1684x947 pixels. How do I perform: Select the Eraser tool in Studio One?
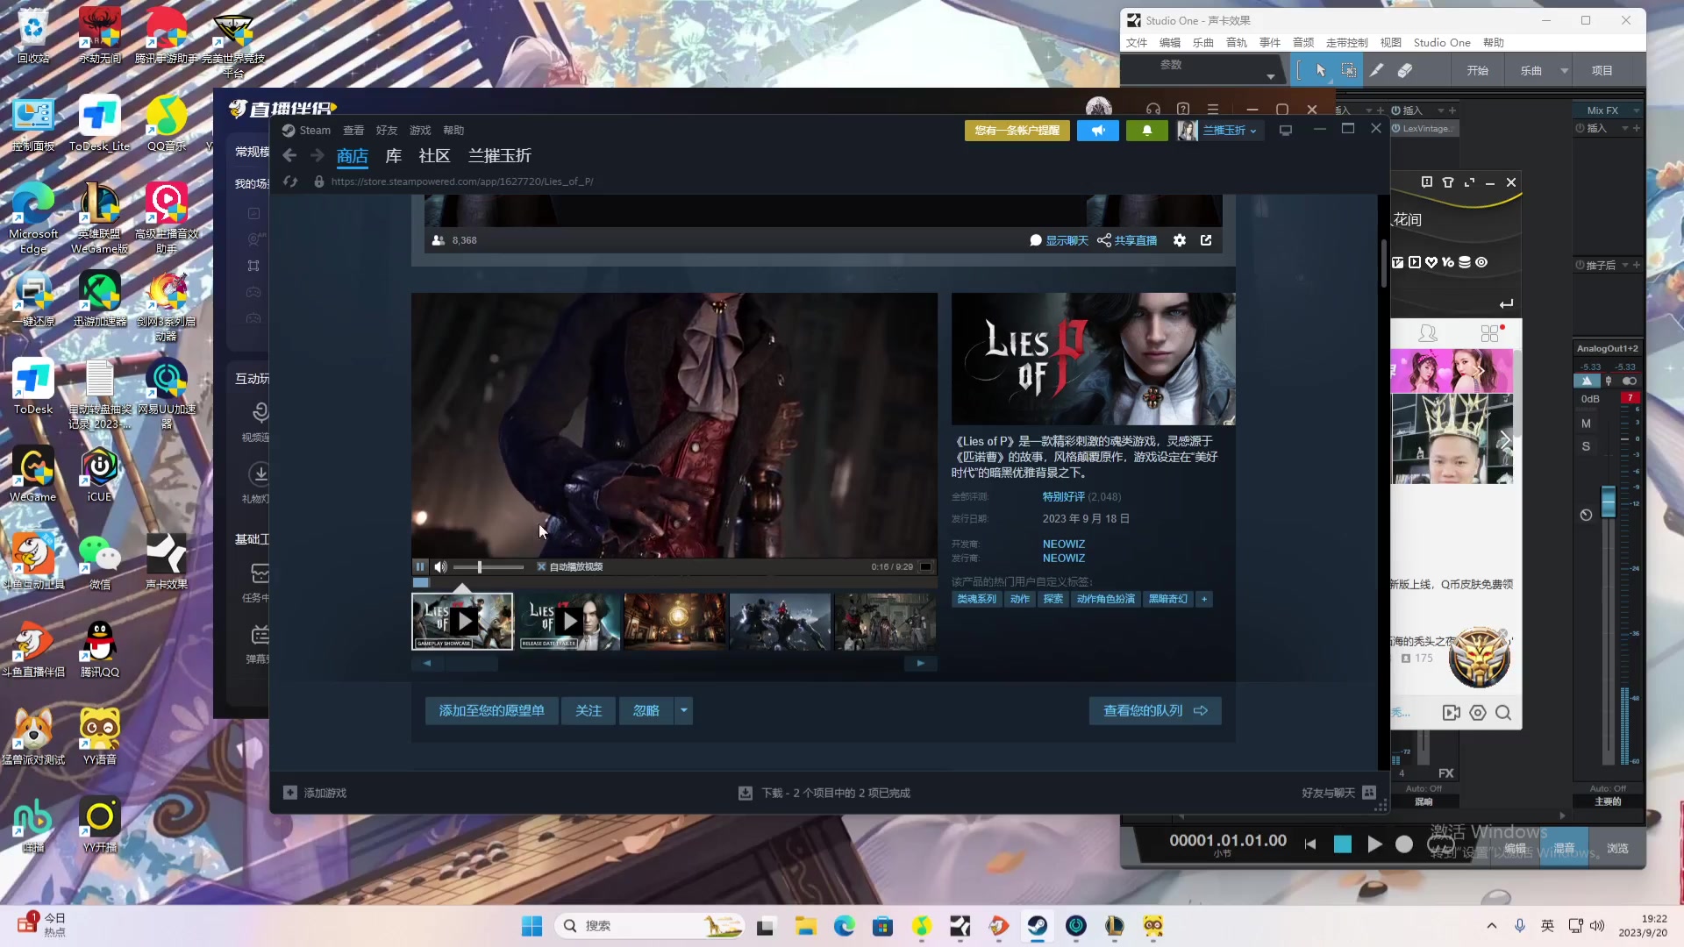tap(1405, 70)
